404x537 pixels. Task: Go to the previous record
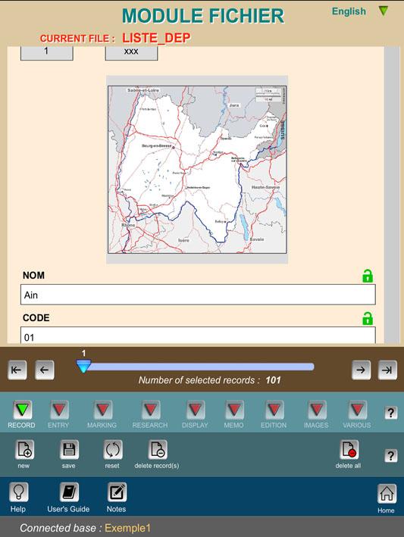click(45, 370)
